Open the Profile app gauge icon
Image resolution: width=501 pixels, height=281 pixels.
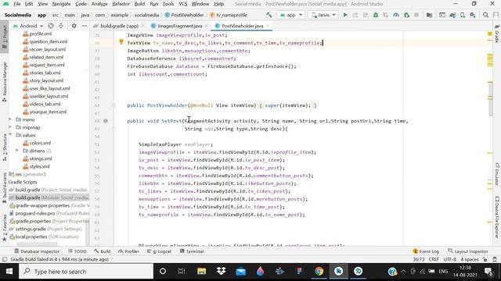396,15
